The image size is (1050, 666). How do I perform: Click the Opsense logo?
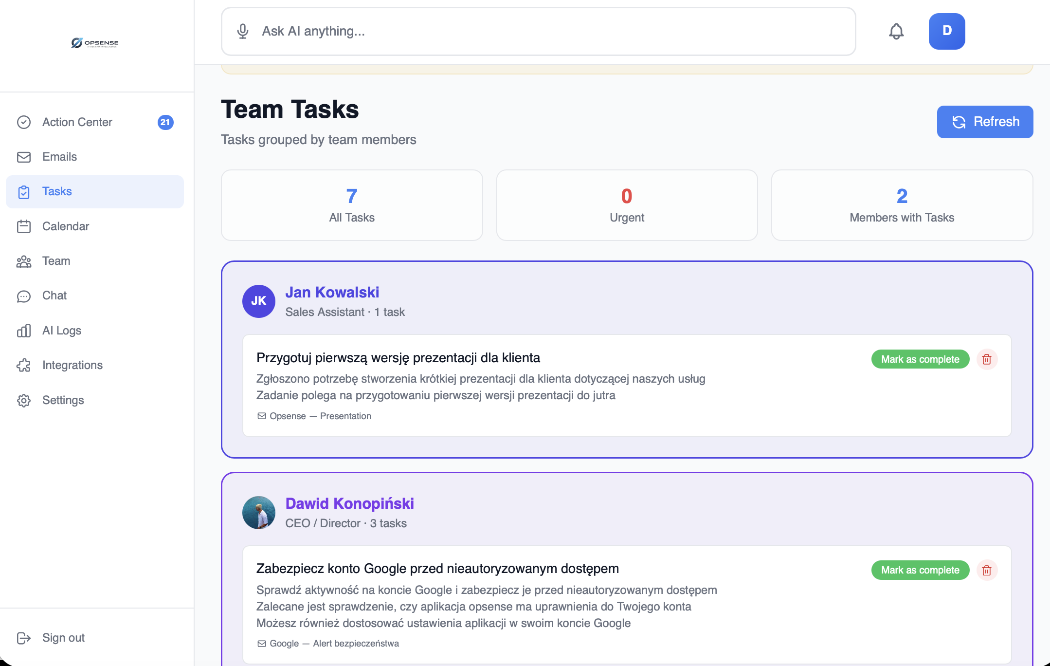[x=95, y=43]
